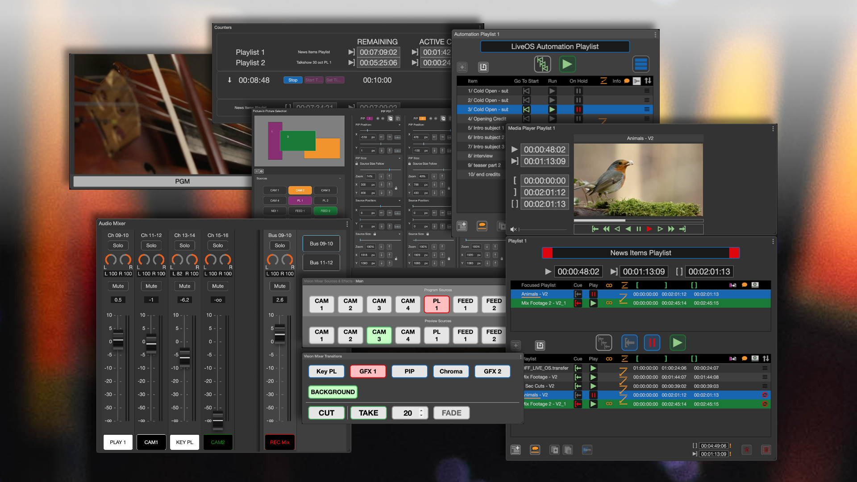Collapse the Sources section in PIP panel

pos(340,179)
